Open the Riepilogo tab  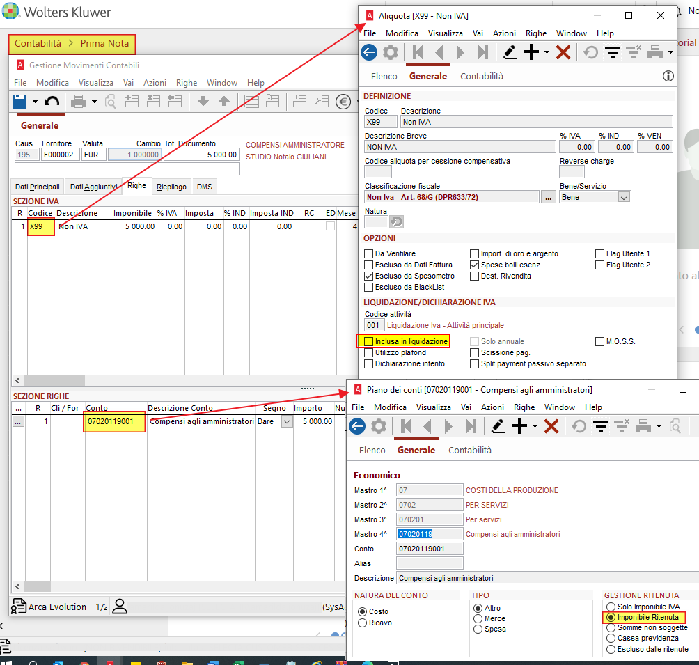[x=172, y=187]
